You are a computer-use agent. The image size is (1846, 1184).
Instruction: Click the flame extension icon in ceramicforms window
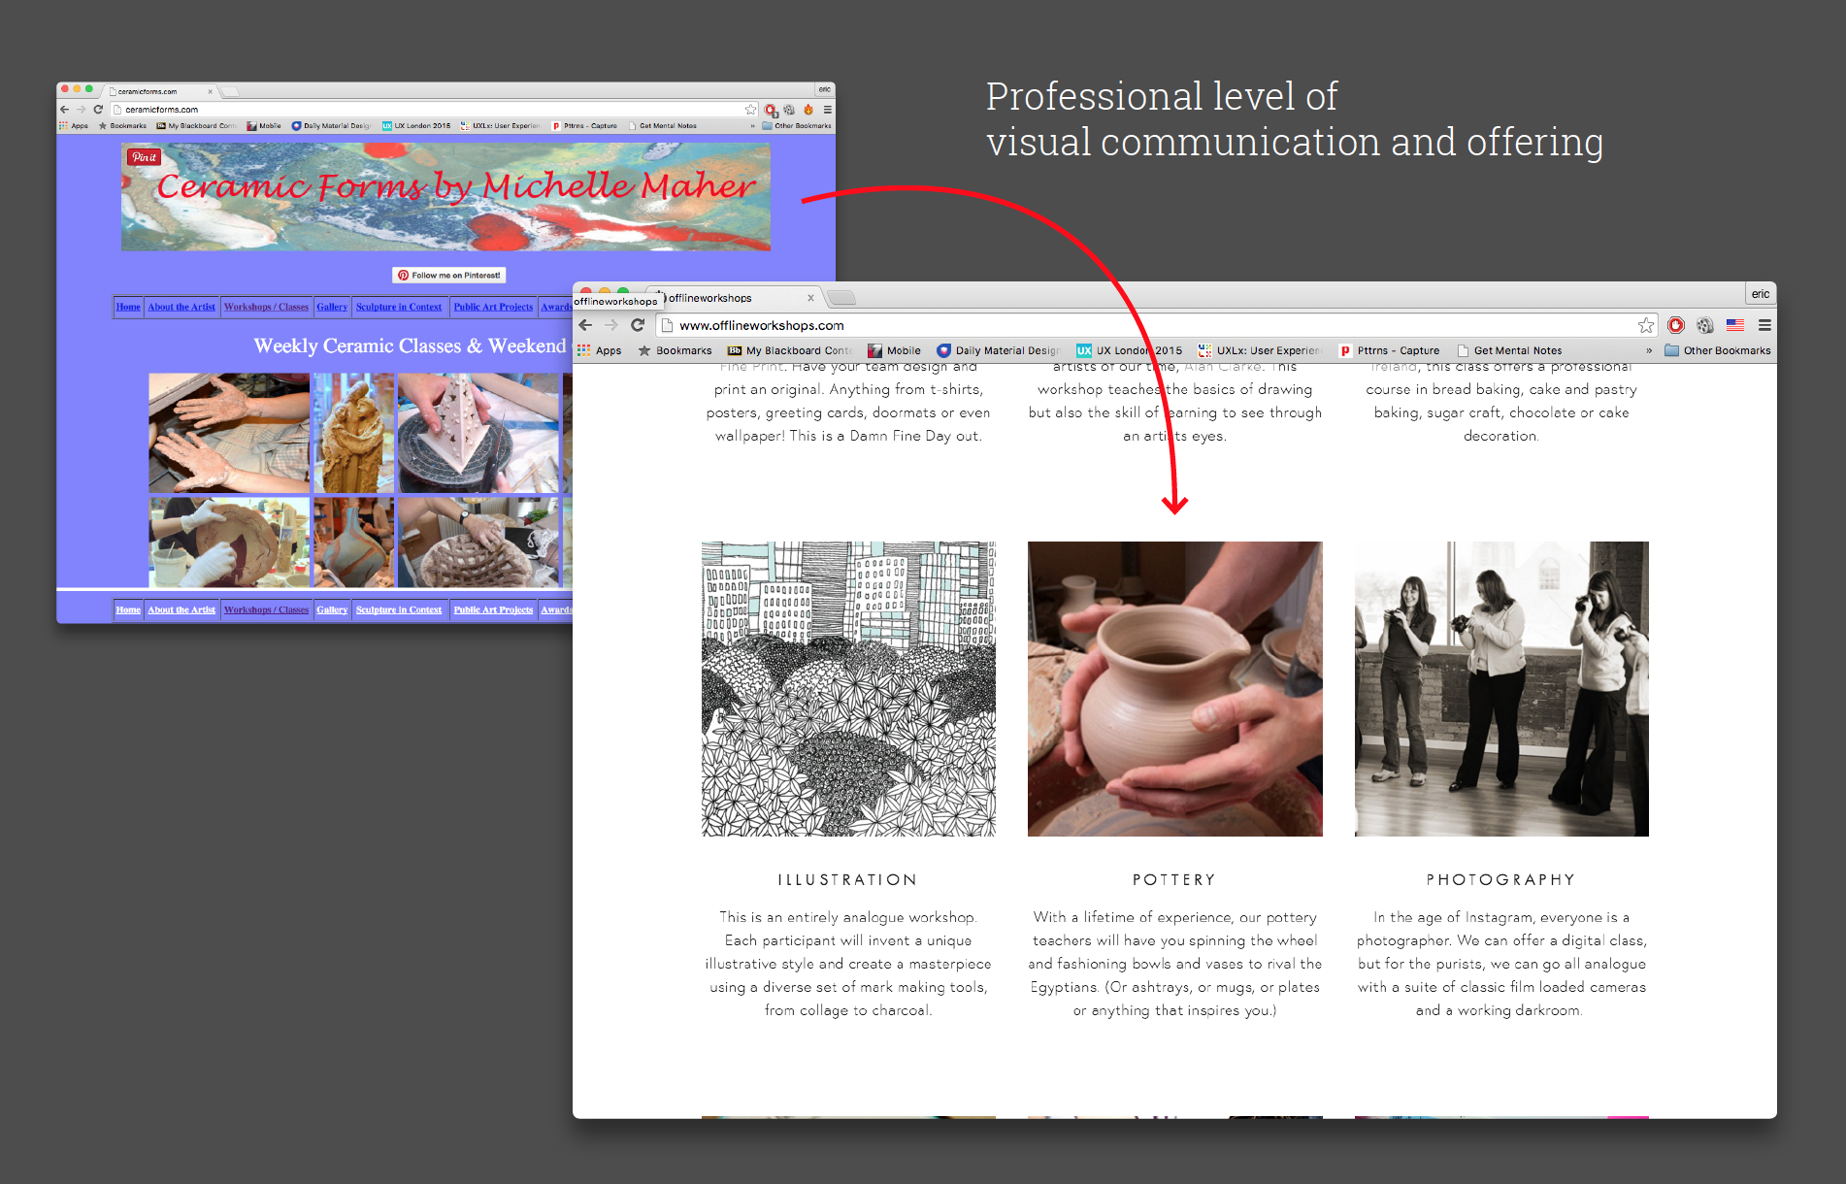pyautogui.click(x=808, y=110)
